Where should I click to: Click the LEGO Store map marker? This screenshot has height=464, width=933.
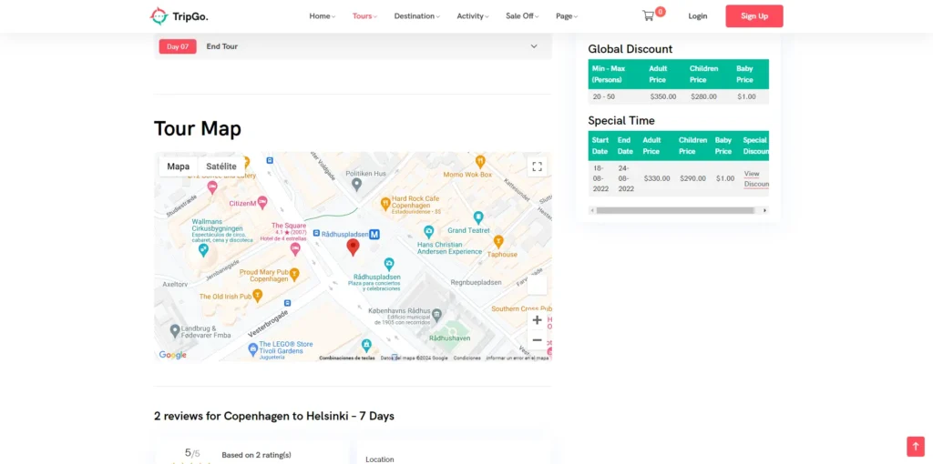coord(251,348)
